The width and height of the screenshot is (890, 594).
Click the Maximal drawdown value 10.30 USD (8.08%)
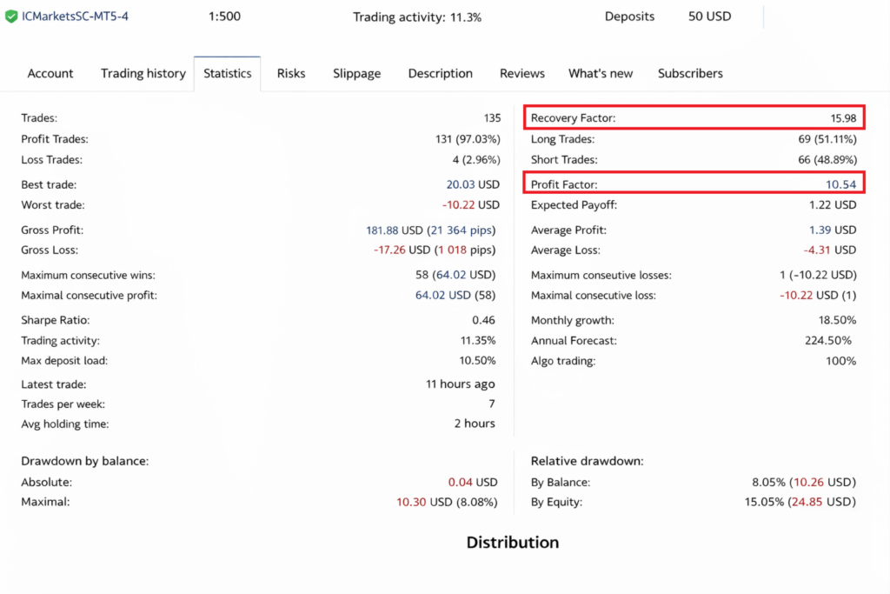[446, 502]
